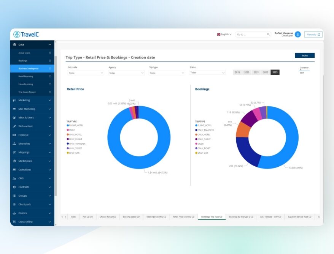Expand the Operations section chevron
Screen dimensions: 334x254
(x=49, y=170)
